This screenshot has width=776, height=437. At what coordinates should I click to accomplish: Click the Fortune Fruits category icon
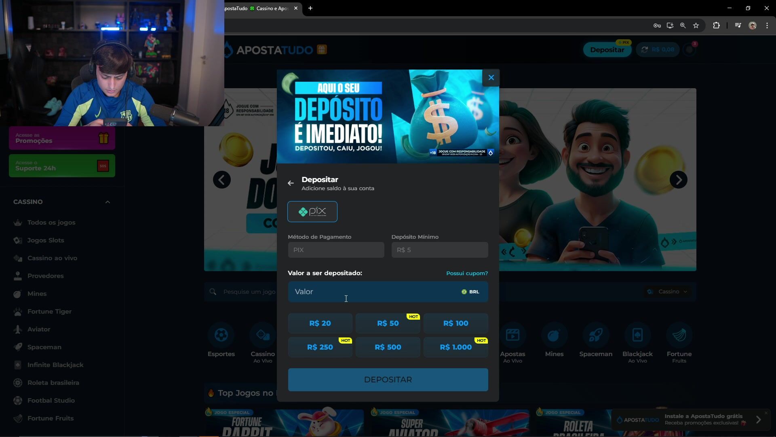pyautogui.click(x=679, y=335)
